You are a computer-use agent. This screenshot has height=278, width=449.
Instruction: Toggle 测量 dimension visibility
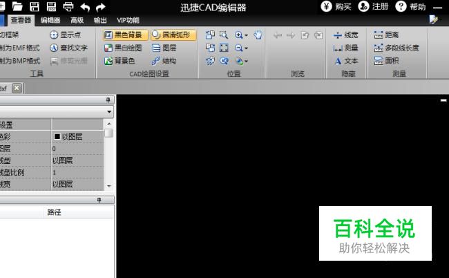pos(345,48)
